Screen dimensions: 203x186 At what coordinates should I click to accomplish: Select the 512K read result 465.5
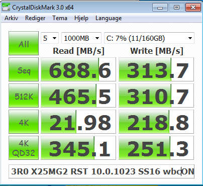pyautogui.click(x=78, y=96)
